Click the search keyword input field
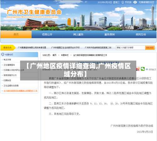The image size is (157, 141). point(130,48)
